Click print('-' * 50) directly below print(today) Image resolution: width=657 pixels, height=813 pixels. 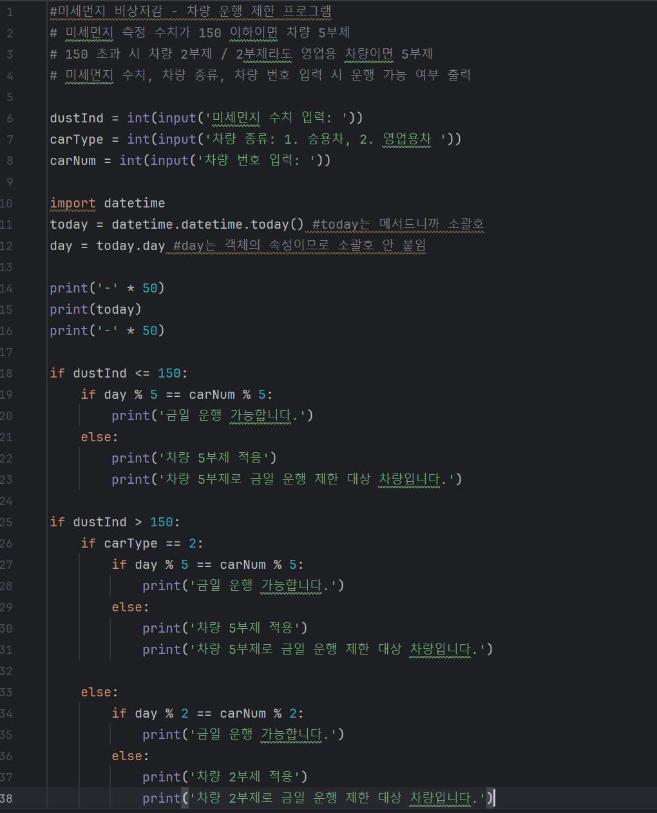pyautogui.click(x=107, y=330)
